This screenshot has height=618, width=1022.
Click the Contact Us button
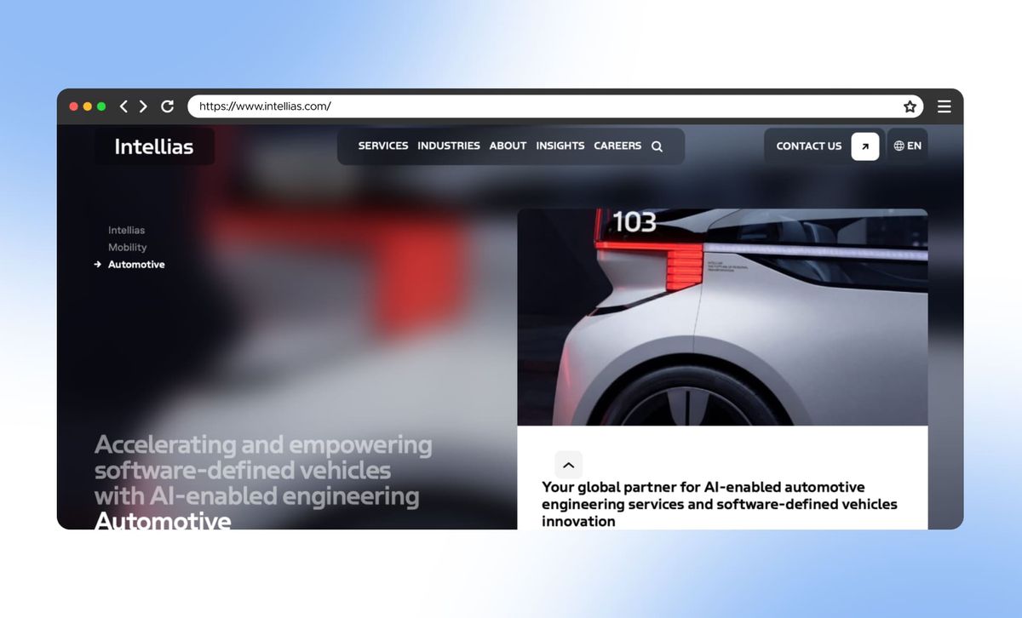click(x=809, y=146)
